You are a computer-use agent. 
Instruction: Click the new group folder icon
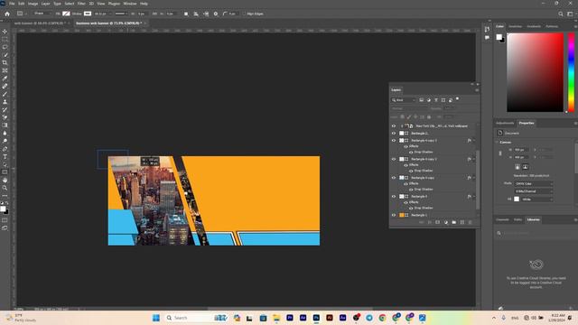(453, 222)
